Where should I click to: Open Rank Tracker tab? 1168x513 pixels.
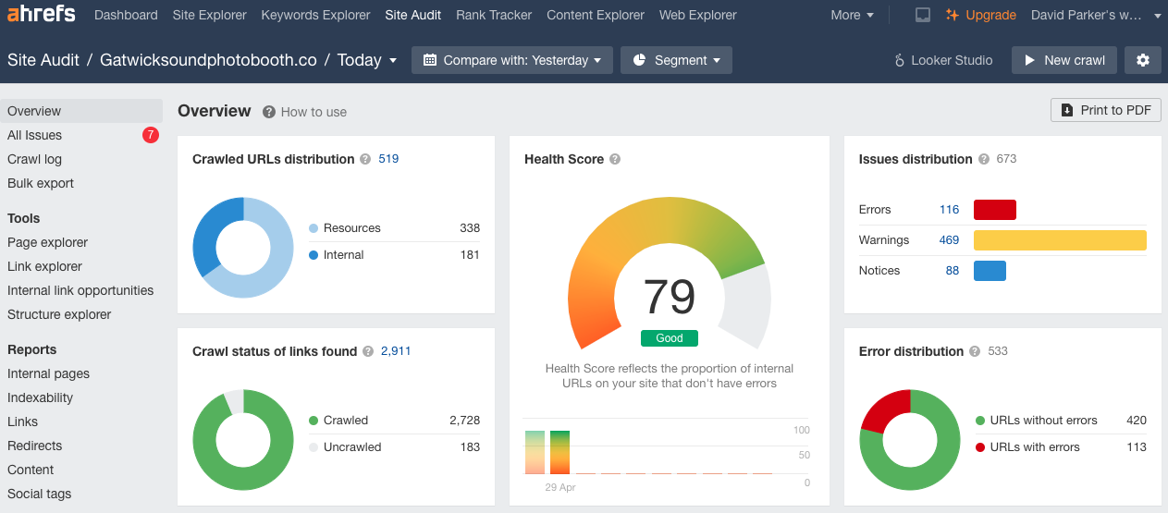494,15
